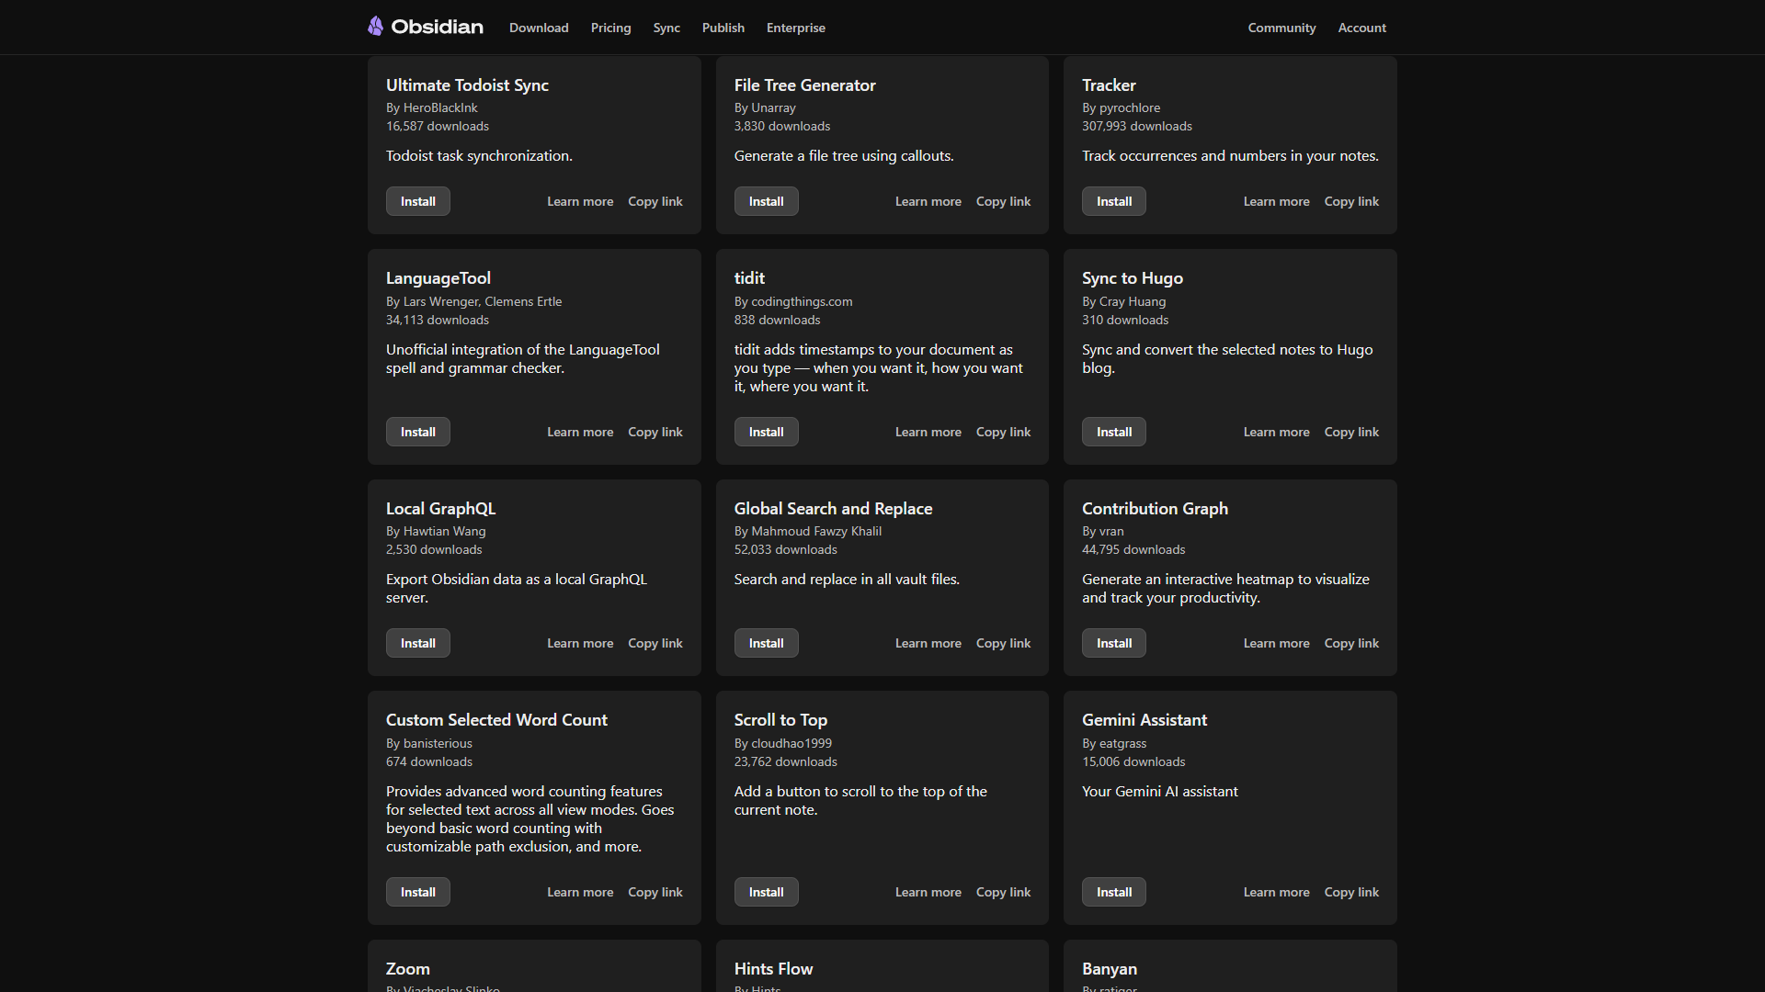Copy link for File Tree Generator
This screenshot has width=1765, height=992.
point(1003,201)
